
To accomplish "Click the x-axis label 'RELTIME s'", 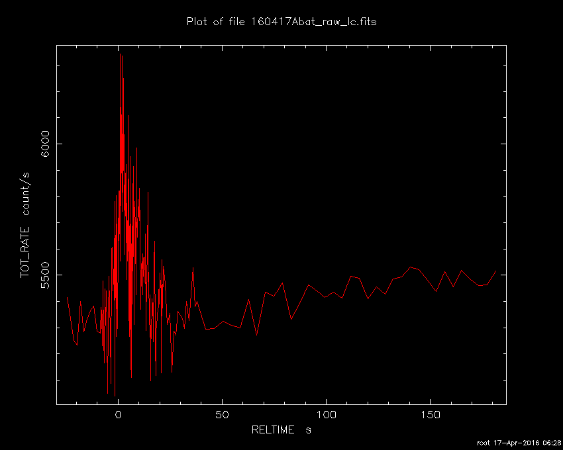I will 281,429.
